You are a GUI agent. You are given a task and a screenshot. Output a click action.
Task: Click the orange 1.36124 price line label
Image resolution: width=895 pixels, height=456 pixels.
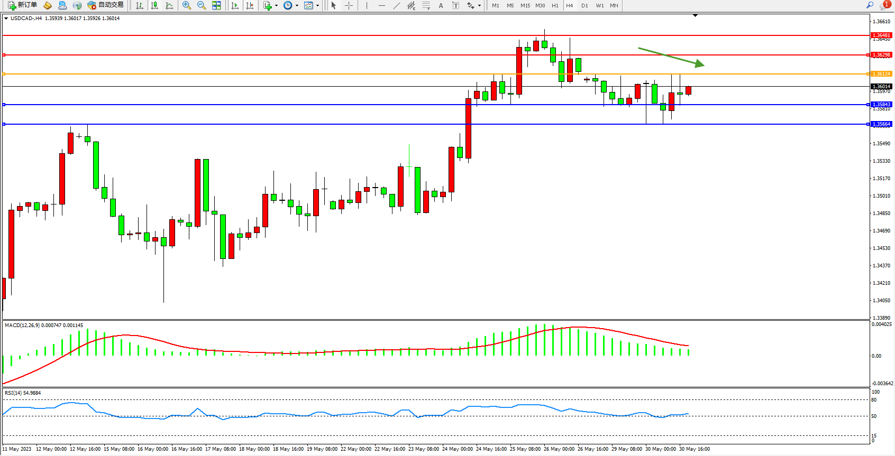(x=881, y=74)
